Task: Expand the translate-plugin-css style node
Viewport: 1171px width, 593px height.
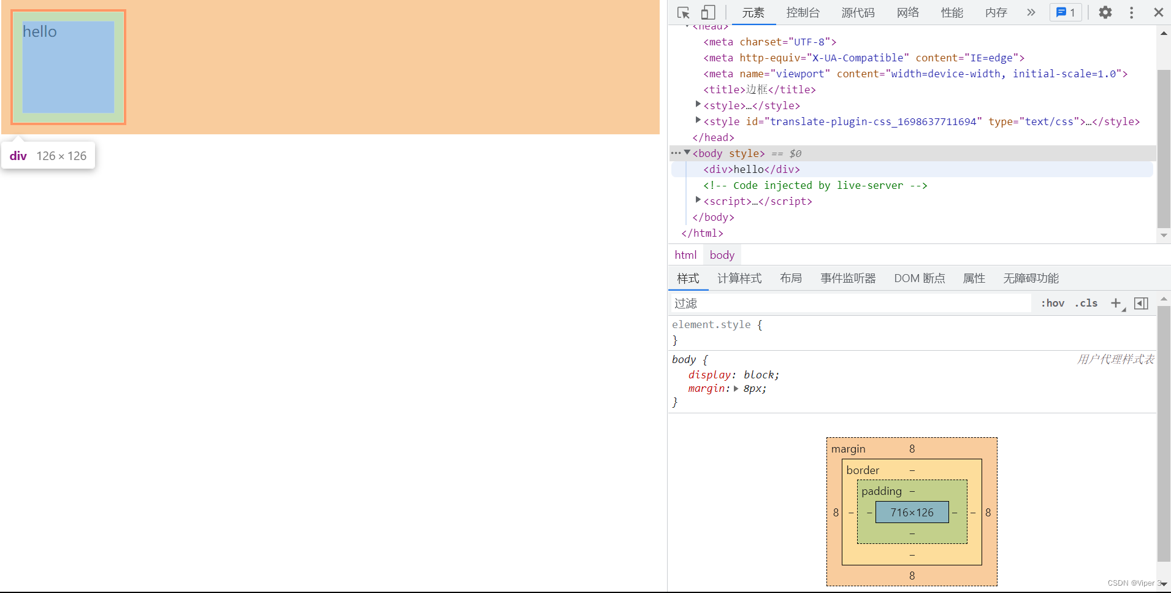Action: (x=698, y=121)
